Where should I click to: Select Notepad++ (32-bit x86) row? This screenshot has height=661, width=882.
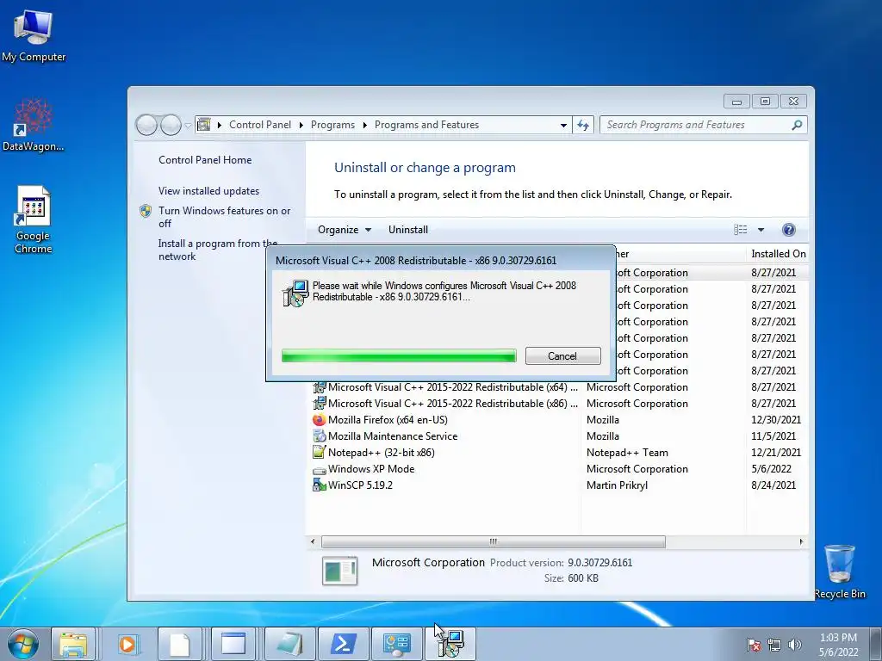[x=557, y=453]
